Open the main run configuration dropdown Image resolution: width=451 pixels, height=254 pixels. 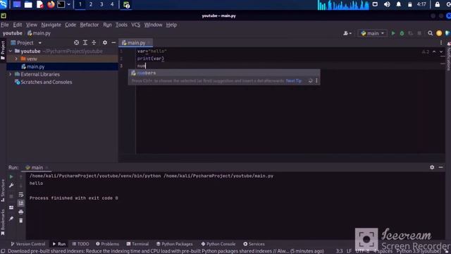point(373,33)
